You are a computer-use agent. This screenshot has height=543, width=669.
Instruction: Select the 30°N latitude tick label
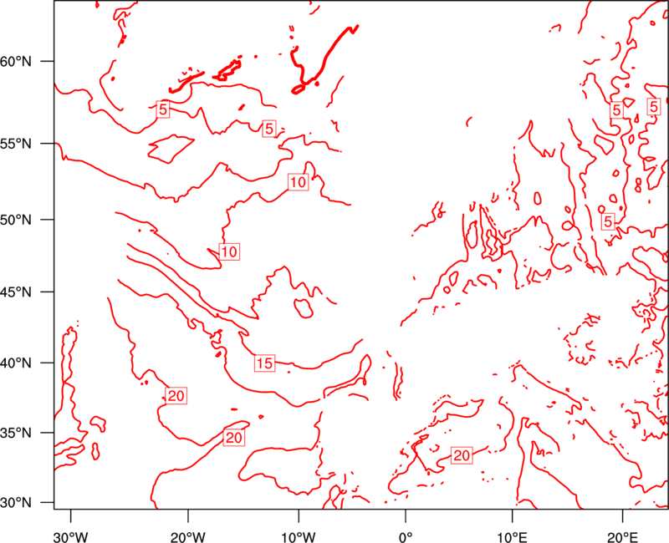16,503
